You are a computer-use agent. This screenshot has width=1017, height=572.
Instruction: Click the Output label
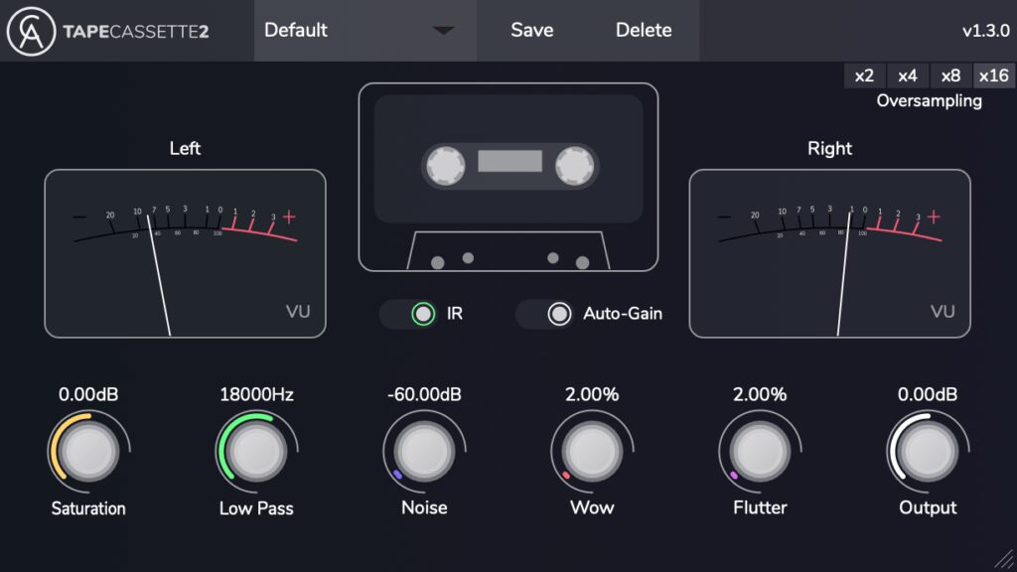[x=928, y=507]
